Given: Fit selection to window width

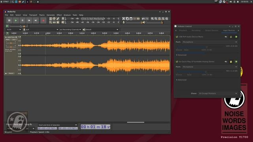Looking at the screenshot, I should pos(160,19).
